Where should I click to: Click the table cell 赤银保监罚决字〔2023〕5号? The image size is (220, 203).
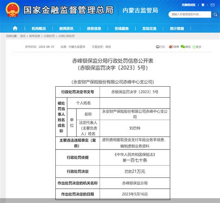[x=135, y=92]
